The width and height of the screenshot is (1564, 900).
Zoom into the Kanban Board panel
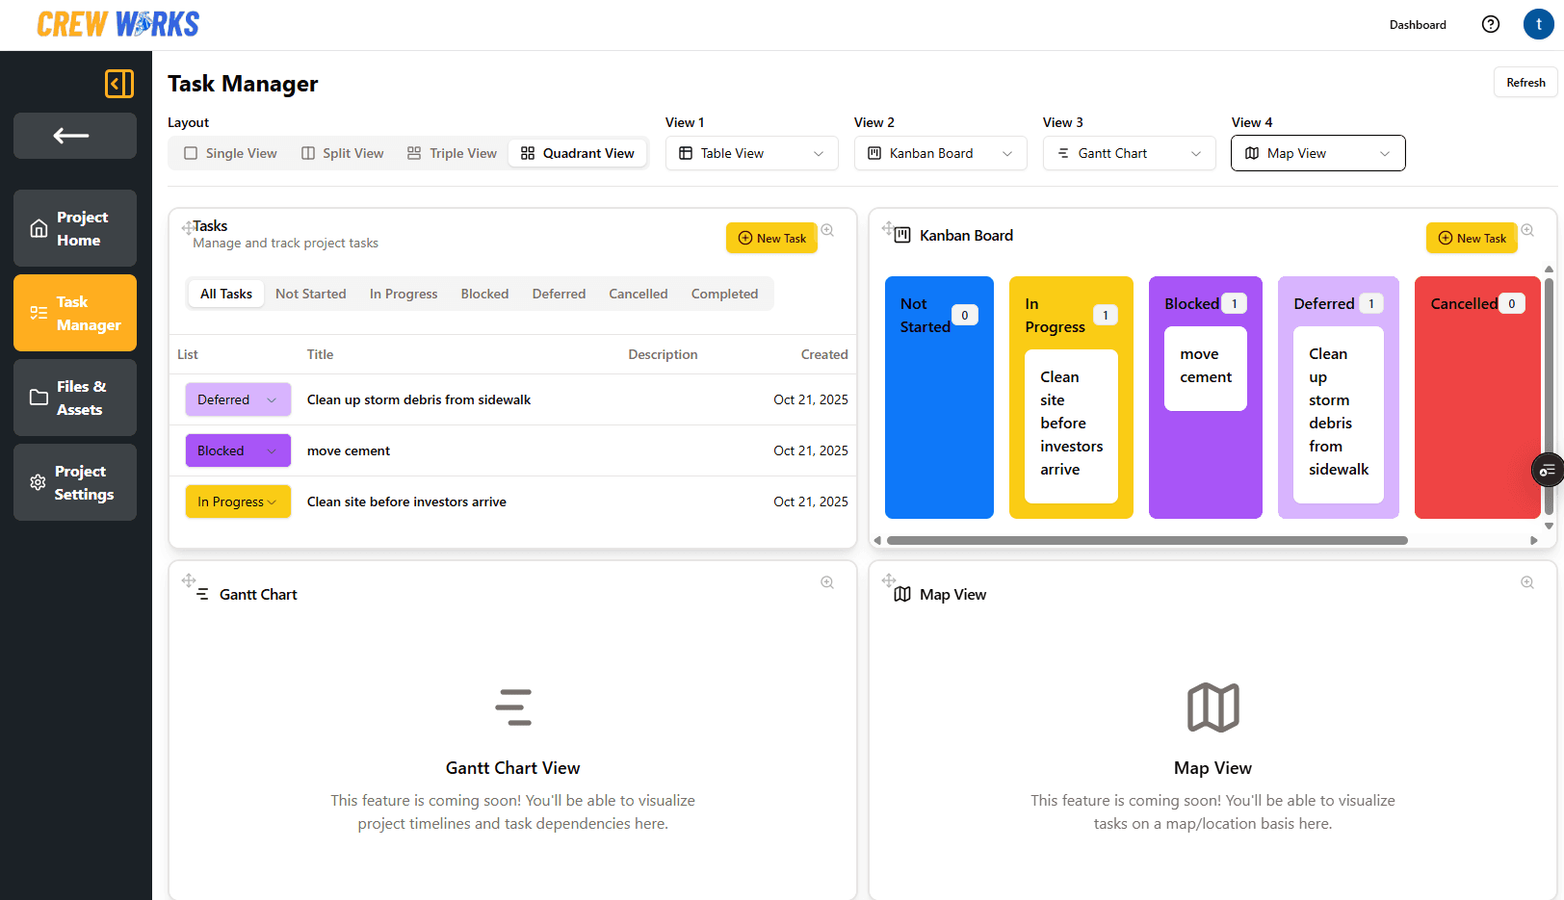coord(1527,231)
